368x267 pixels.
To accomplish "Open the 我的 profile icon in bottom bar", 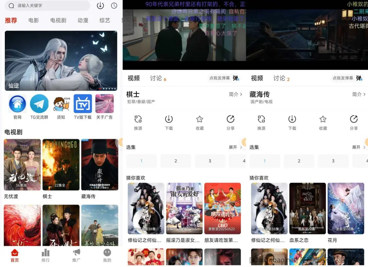I will coord(107,253).
